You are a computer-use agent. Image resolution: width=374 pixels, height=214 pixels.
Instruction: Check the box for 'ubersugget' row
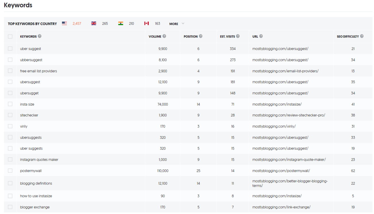point(10,93)
